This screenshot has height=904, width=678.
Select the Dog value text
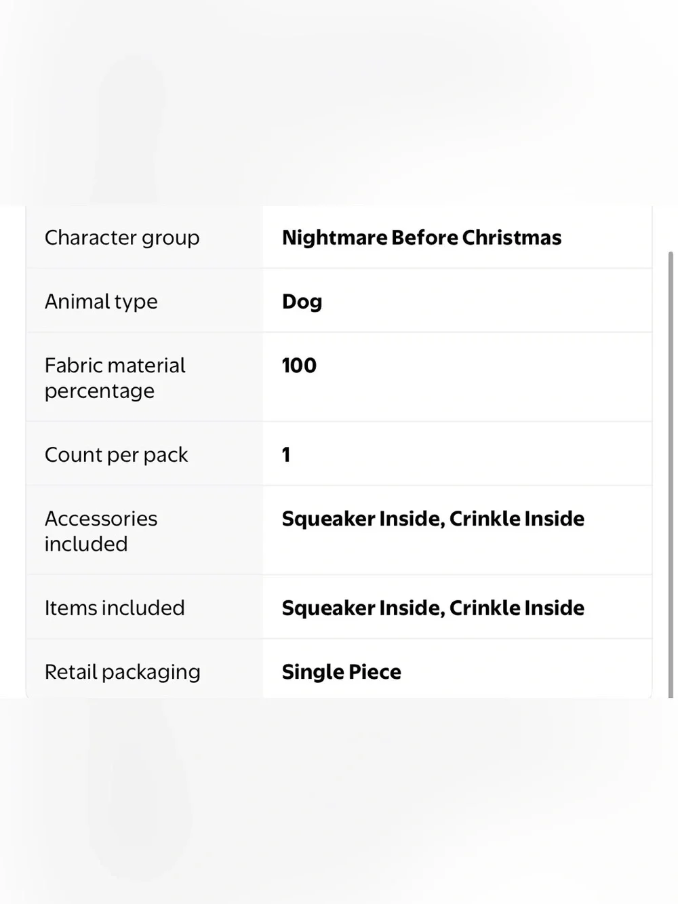(x=302, y=301)
